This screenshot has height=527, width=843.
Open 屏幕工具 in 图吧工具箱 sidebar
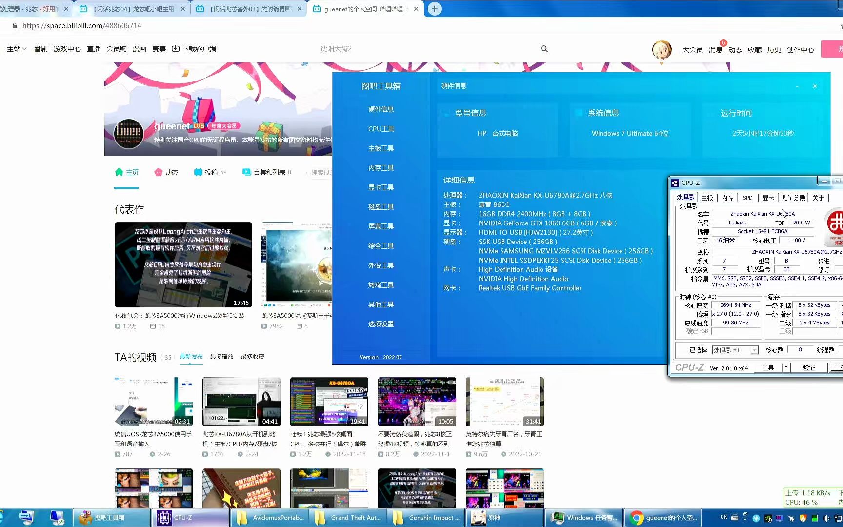[381, 226]
